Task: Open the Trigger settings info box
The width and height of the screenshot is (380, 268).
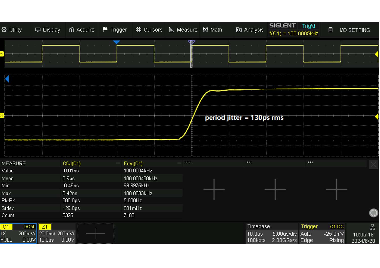Action: (322, 233)
